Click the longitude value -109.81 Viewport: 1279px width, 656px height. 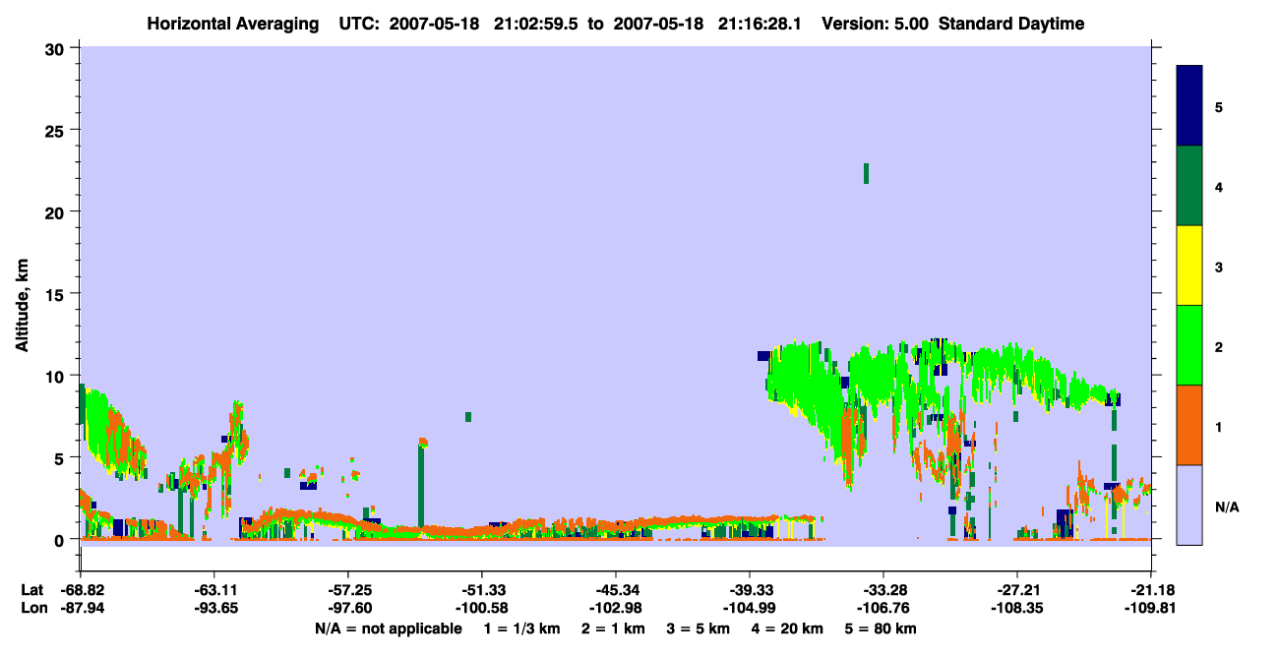pos(1151,609)
